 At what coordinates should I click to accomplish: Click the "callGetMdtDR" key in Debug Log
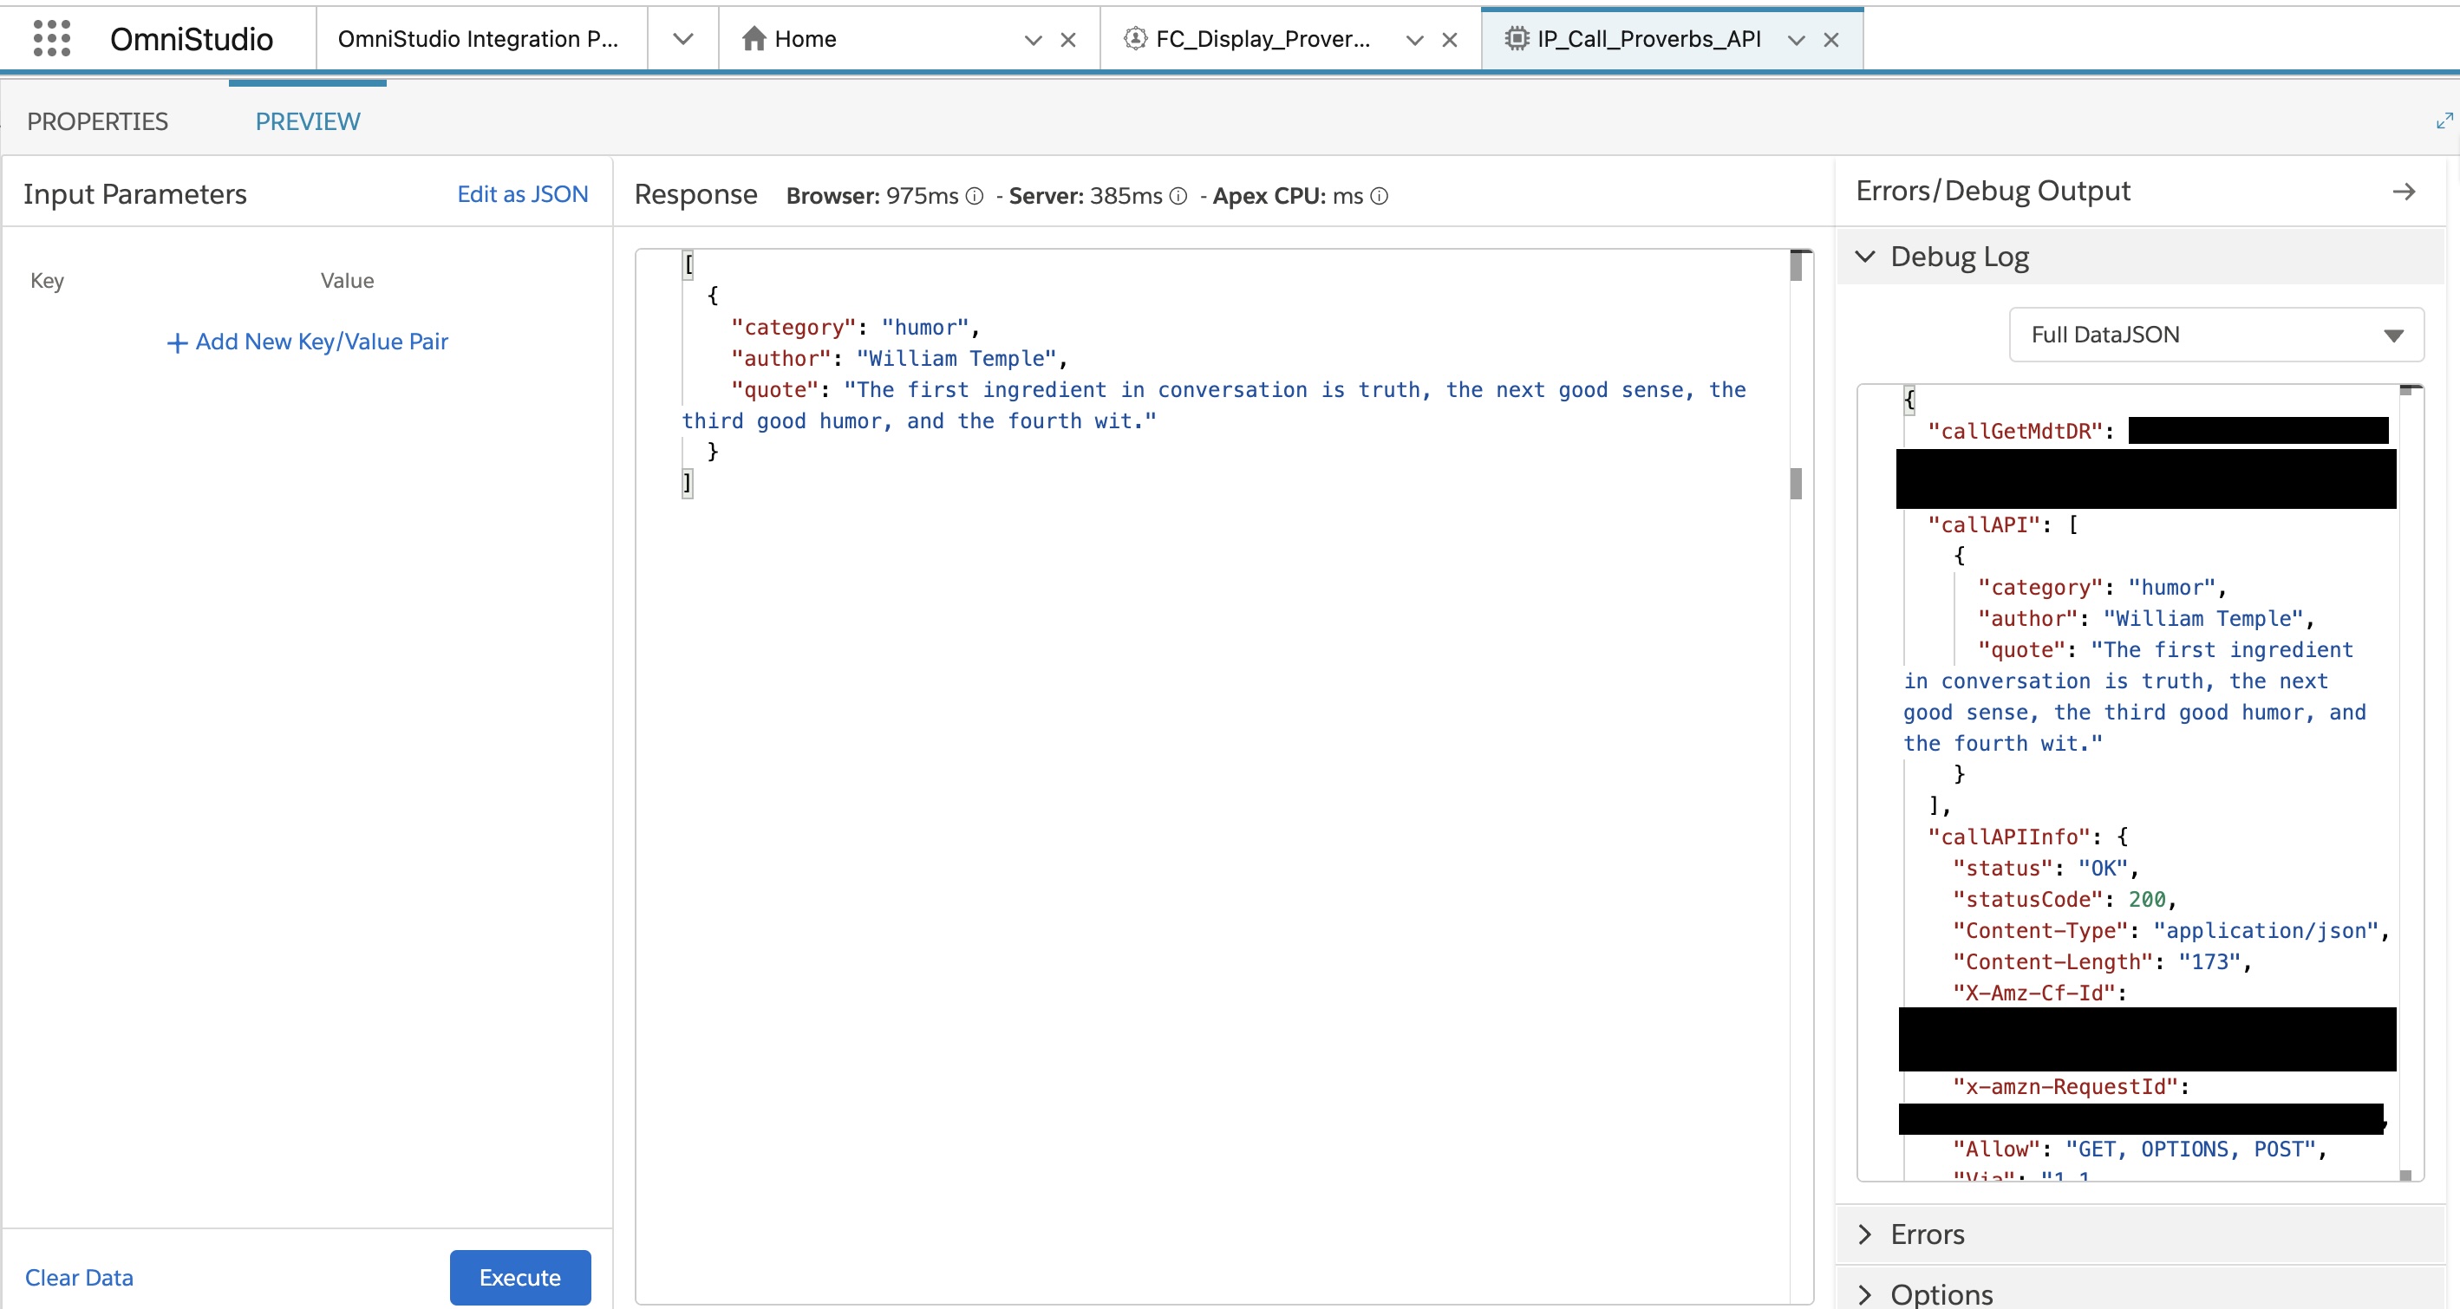point(2015,431)
